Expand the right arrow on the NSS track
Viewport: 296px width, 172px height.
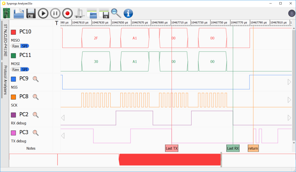click(x=289, y=82)
